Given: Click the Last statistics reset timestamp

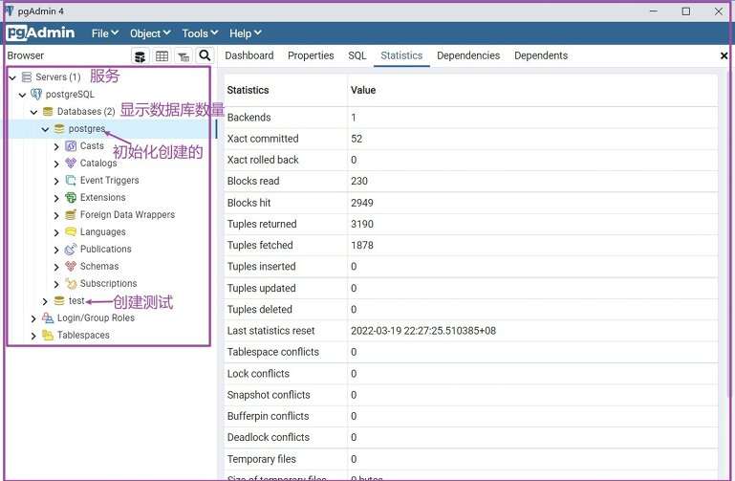Looking at the screenshot, I should [x=423, y=331].
